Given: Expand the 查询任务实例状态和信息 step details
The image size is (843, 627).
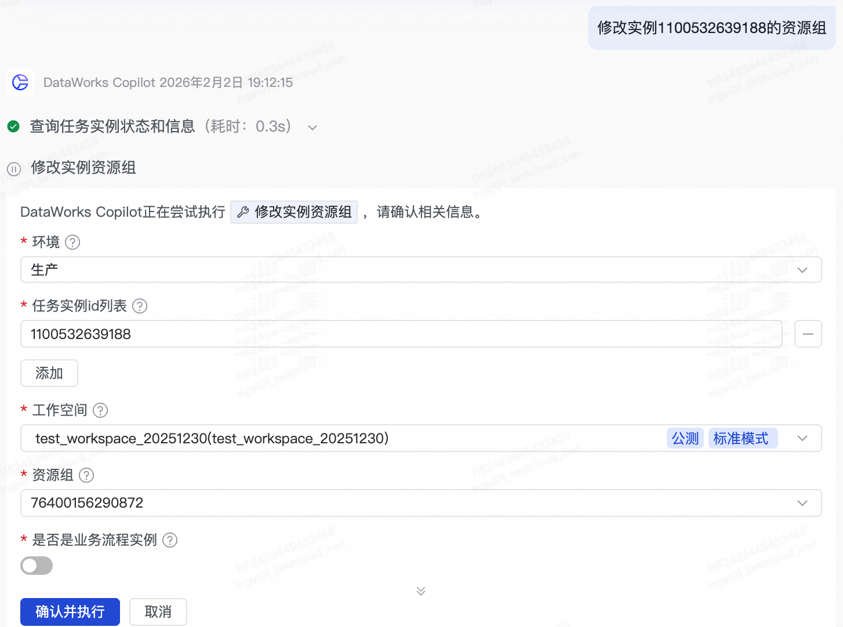Looking at the screenshot, I should coord(313,127).
